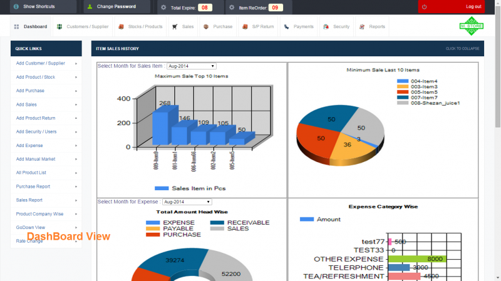Click the Security icon in navigation
This screenshot has height=281, width=501.
coord(326,27)
